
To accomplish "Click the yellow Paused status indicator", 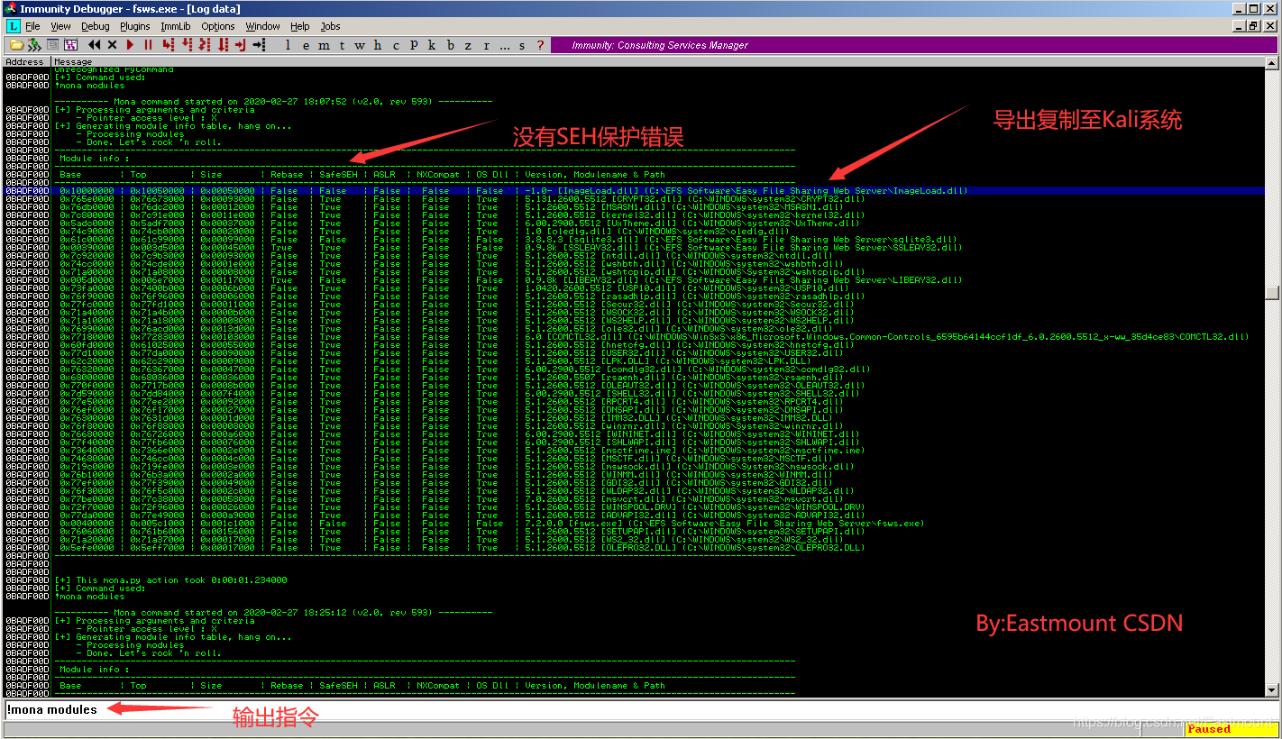I will 1231,729.
